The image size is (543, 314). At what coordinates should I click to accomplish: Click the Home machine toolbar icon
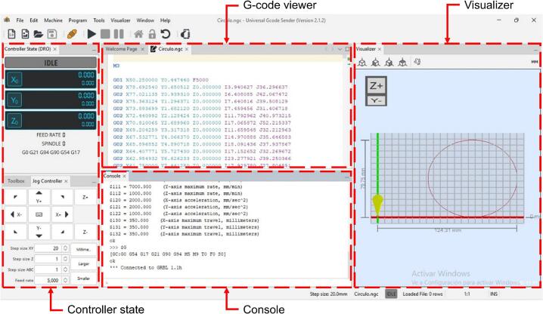coord(139,34)
